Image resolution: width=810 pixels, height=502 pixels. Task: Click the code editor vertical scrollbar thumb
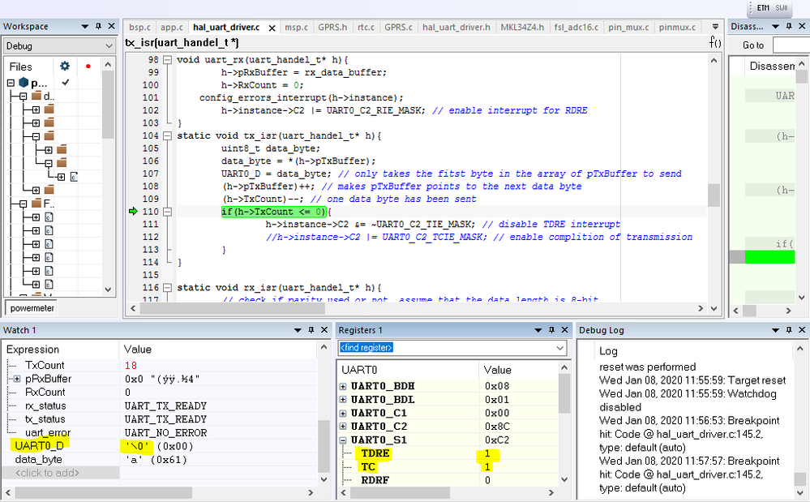[x=714, y=195]
